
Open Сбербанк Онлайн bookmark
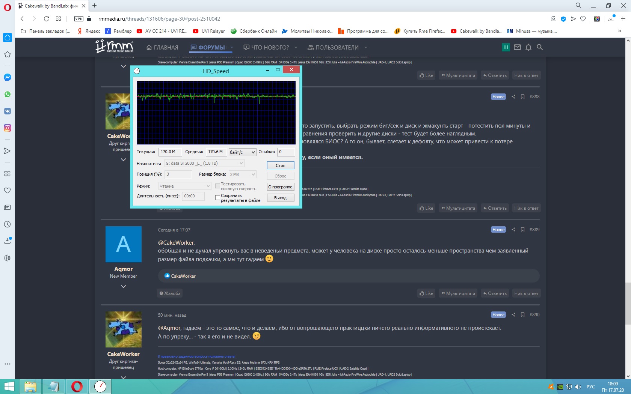point(254,31)
